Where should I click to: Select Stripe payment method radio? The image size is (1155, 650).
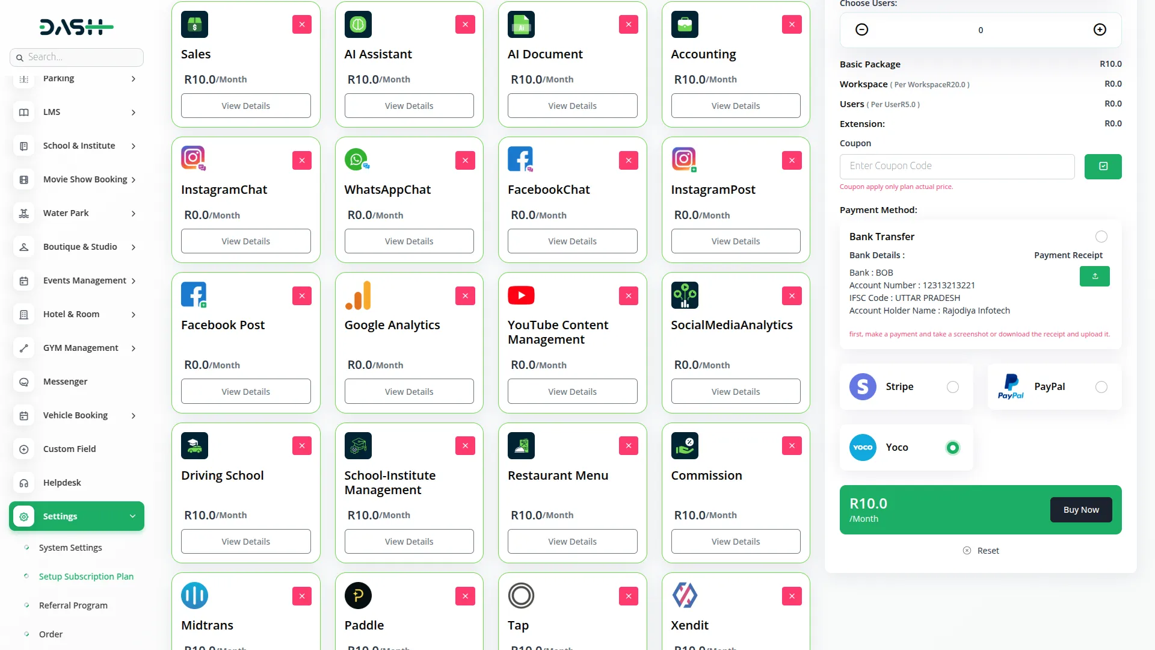tap(952, 387)
